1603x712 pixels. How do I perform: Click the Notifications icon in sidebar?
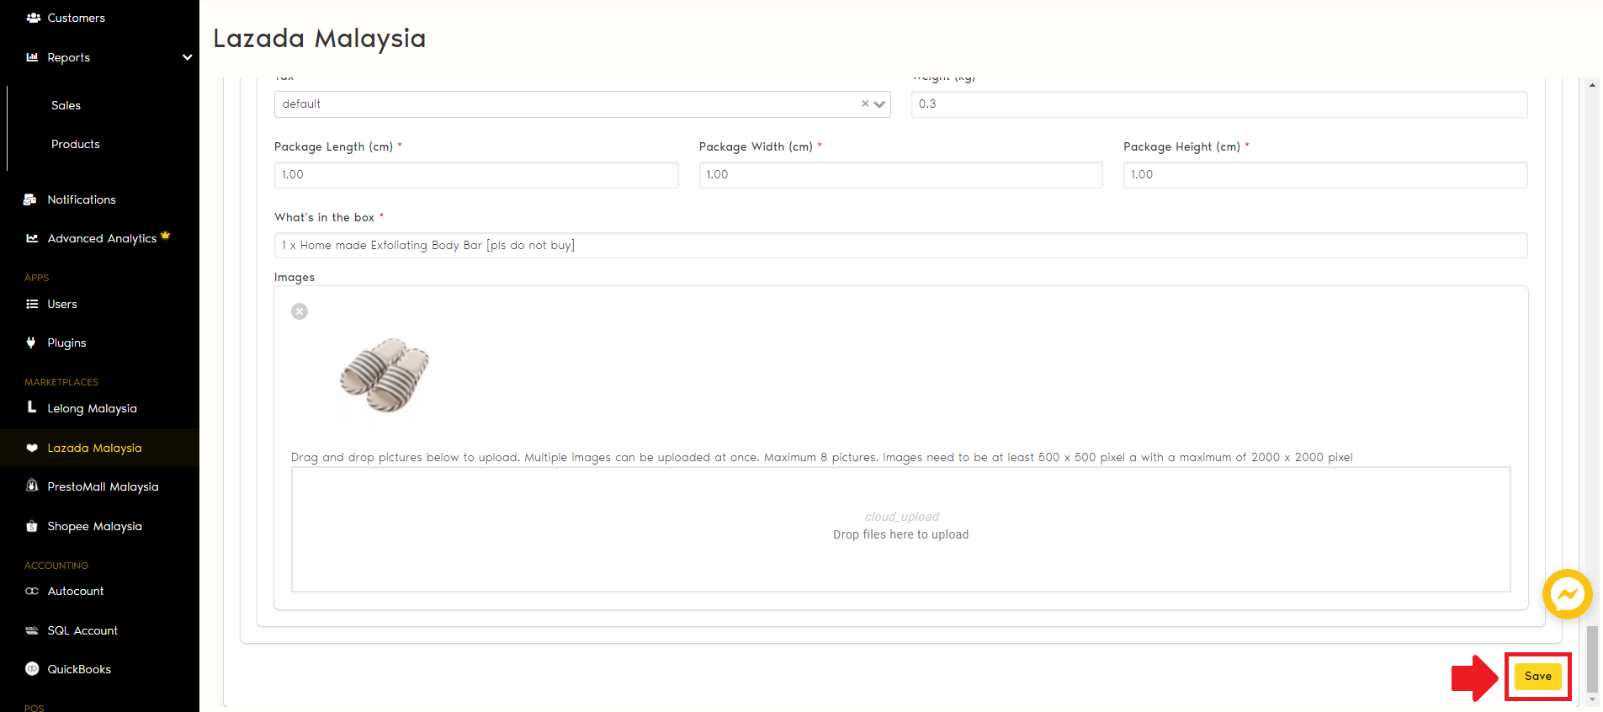tap(30, 199)
